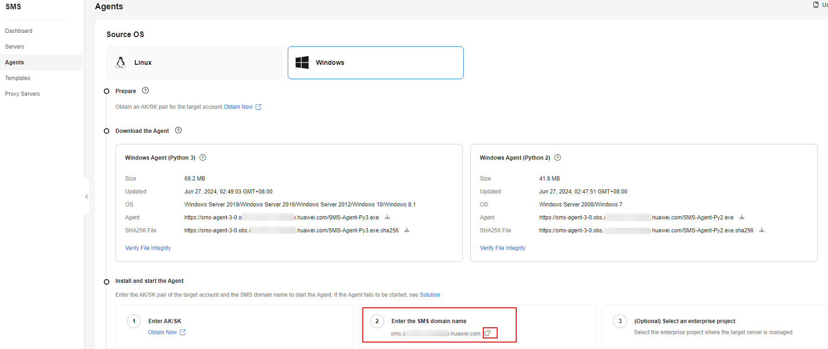Download the SMS-Agent-Py2.exe file icon
Image resolution: width=828 pixels, height=349 pixels.
[742, 217]
